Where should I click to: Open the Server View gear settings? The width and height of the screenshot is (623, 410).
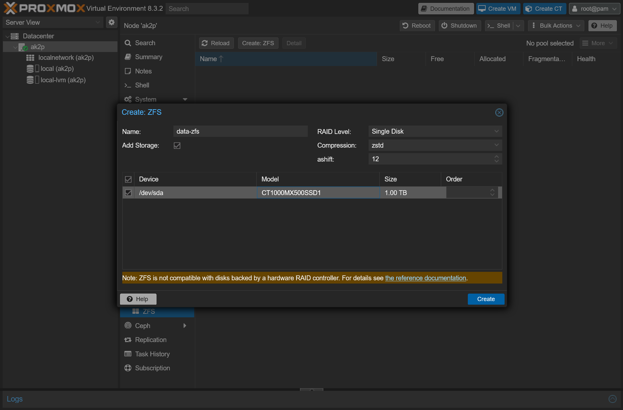[112, 22]
